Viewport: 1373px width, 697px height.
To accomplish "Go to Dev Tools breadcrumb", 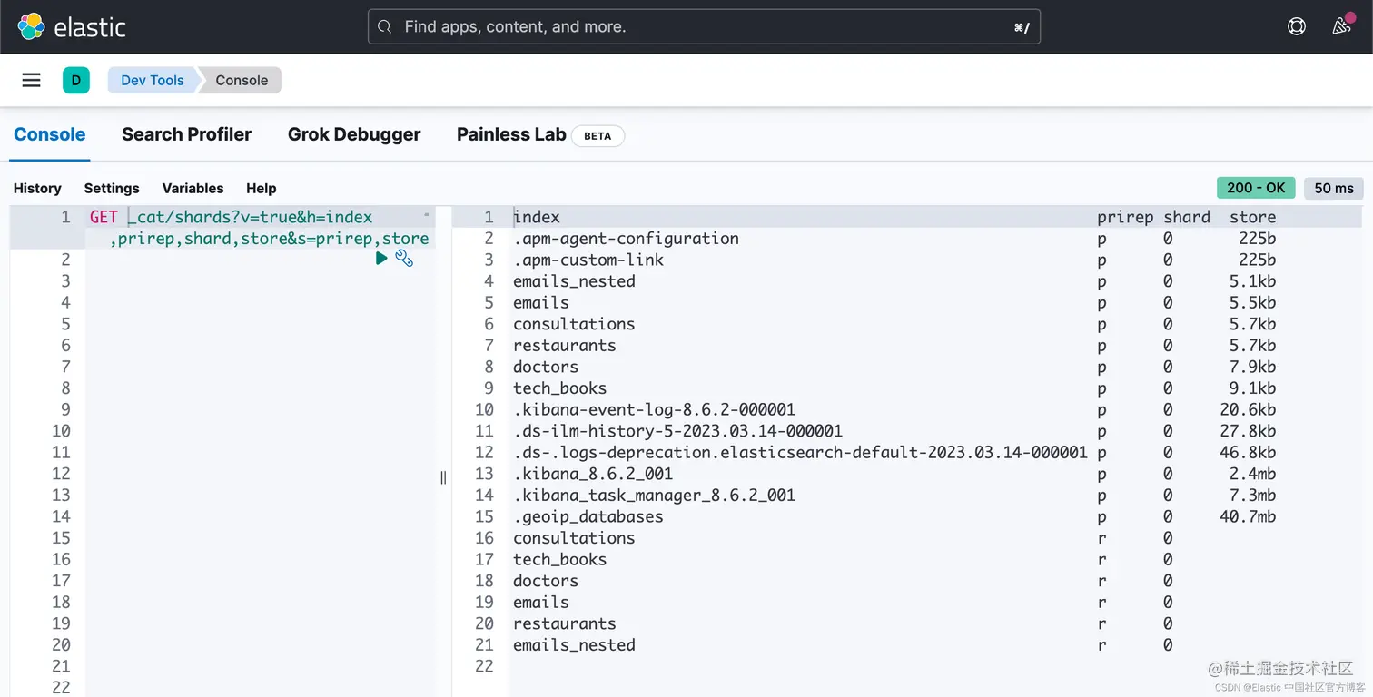I will (153, 80).
